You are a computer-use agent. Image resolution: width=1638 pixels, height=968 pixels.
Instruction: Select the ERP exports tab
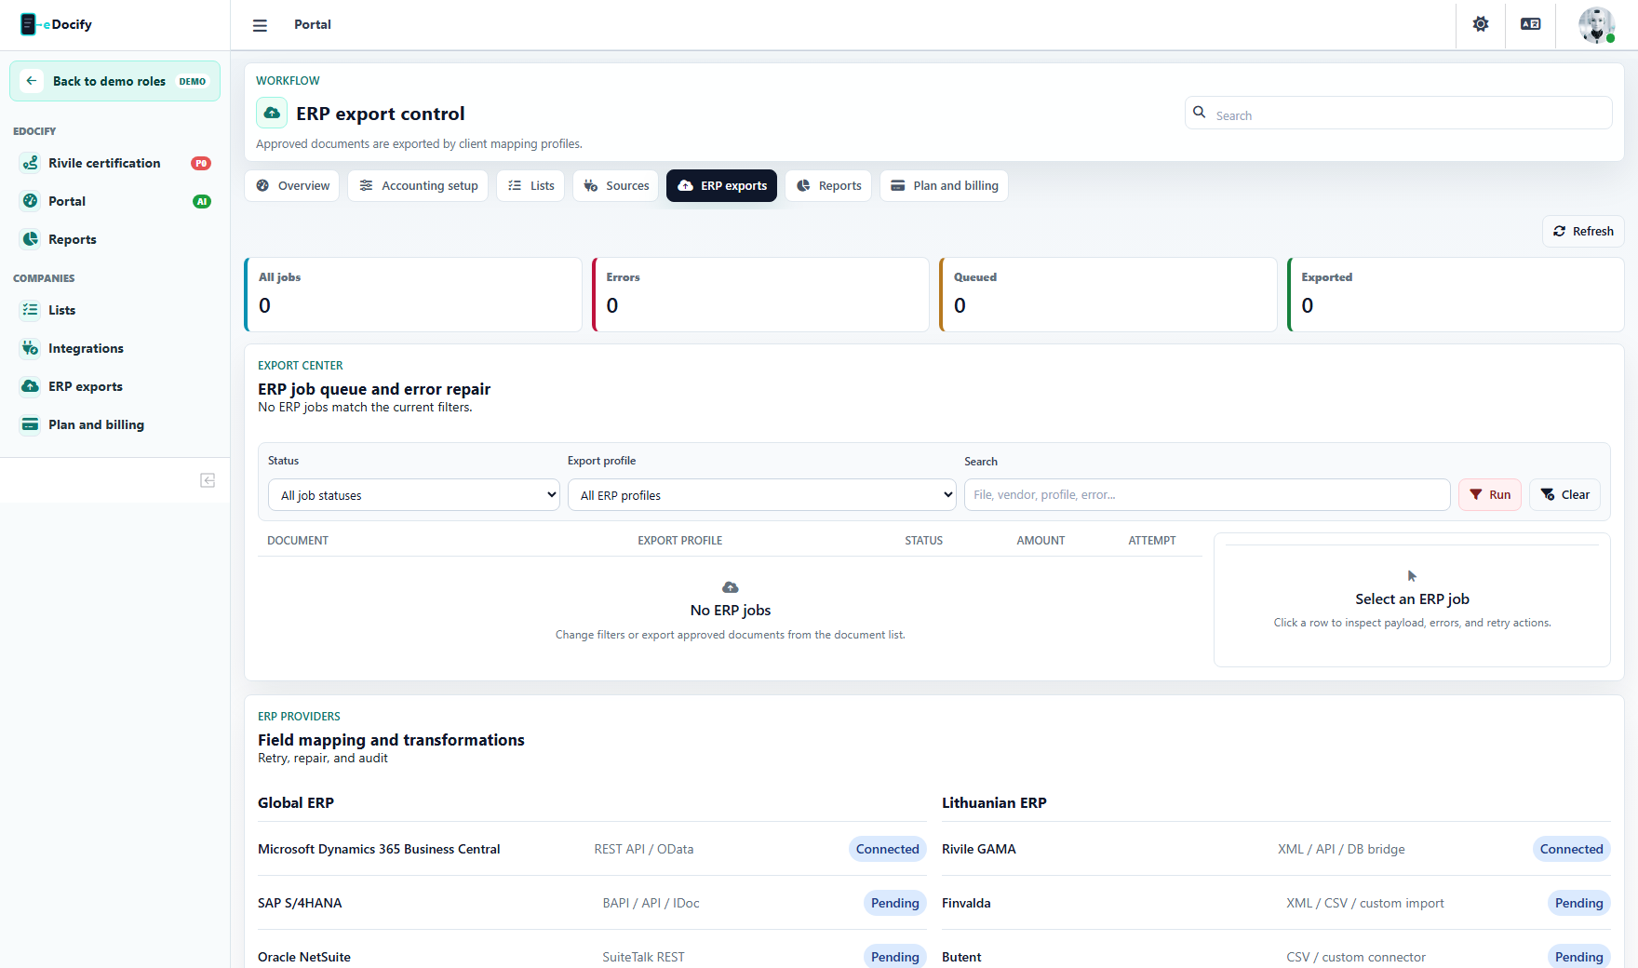(x=722, y=186)
